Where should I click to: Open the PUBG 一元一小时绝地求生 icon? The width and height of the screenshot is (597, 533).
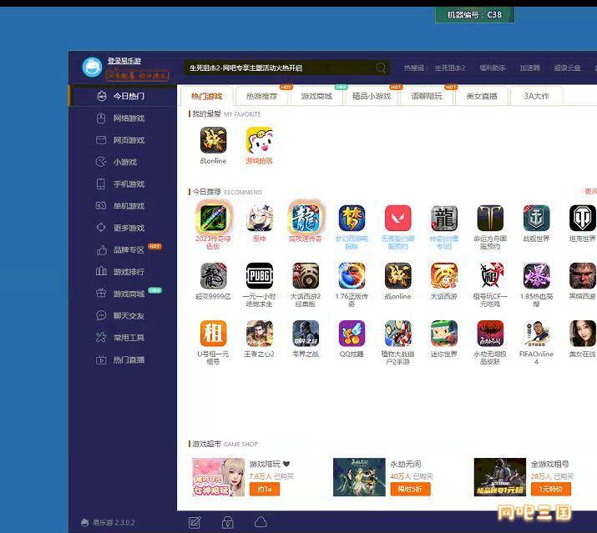[260, 276]
